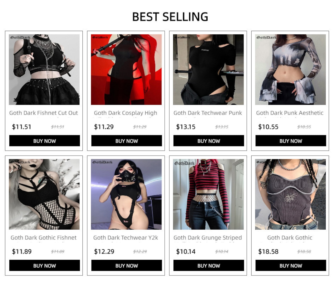Click Buy Now for the $11.89 item
Viewport: 334px width, 288px height.
(x=45, y=265)
